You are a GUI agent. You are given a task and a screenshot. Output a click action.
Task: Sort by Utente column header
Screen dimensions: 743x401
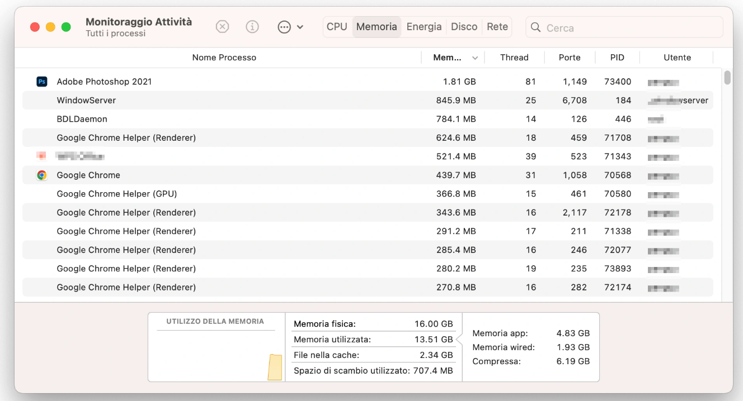point(677,58)
